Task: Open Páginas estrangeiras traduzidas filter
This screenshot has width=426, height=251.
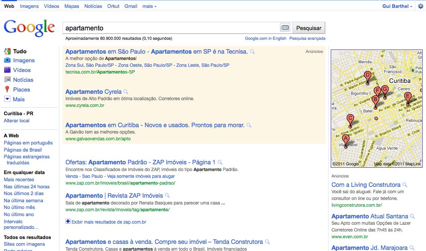Action: (x=27, y=159)
